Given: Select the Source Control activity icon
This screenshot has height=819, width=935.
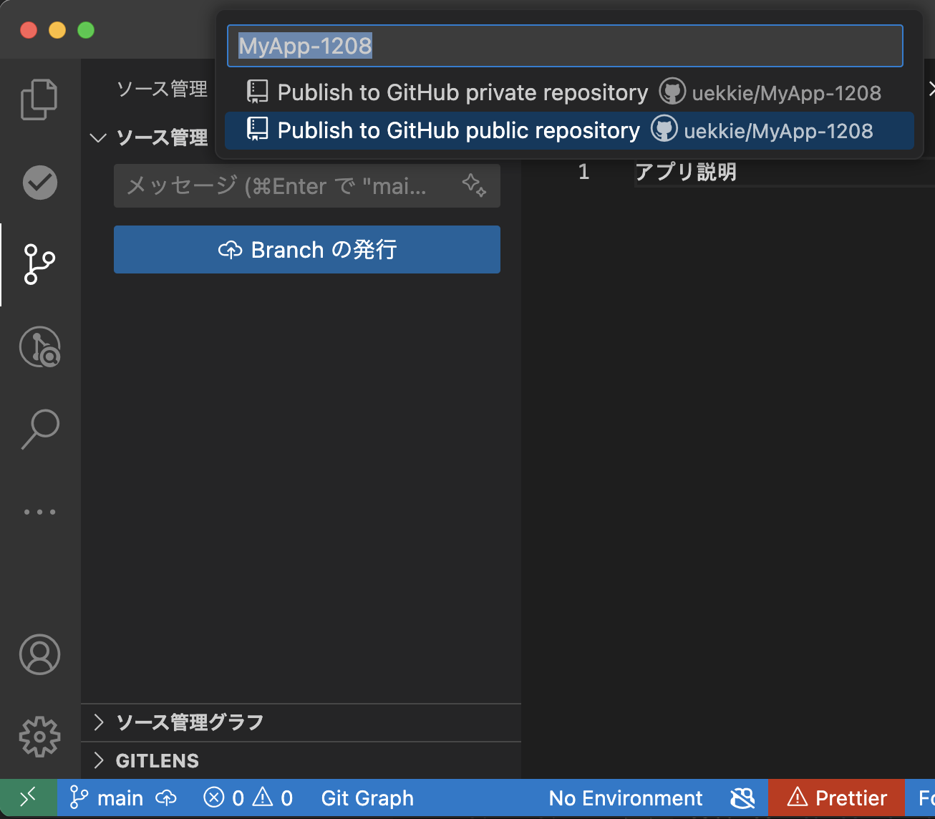Looking at the screenshot, I should point(39,264).
